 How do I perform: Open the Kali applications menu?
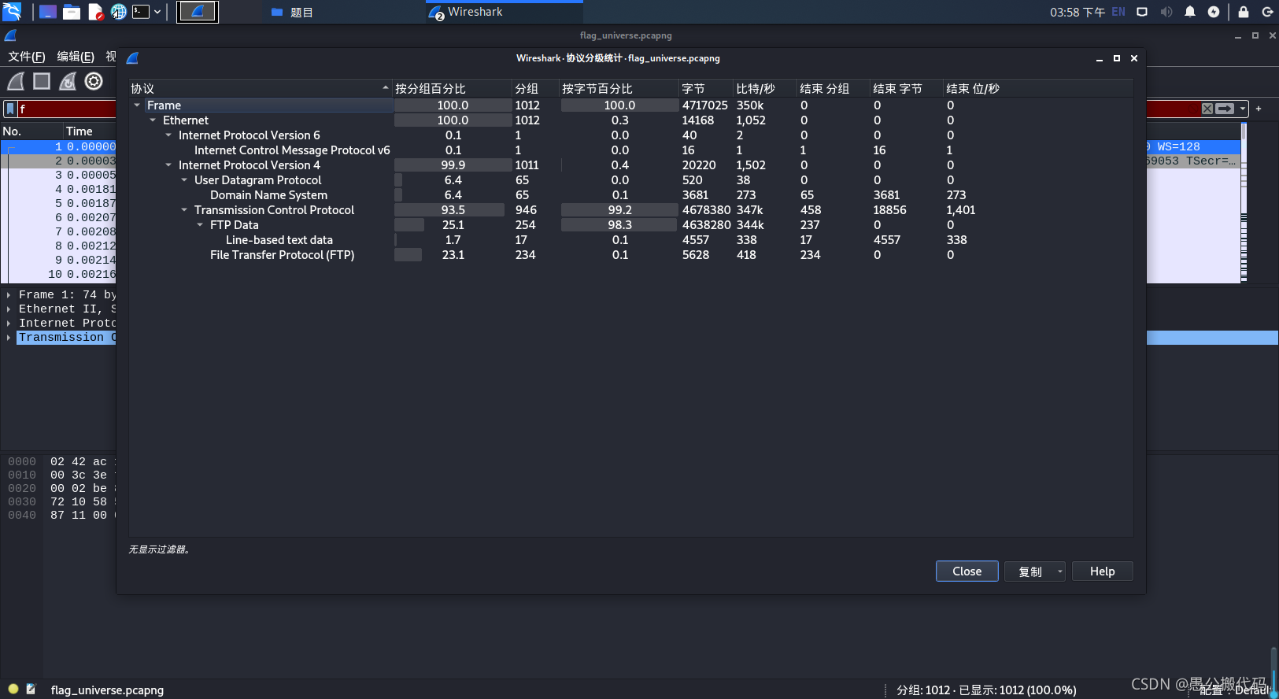pyautogui.click(x=12, y=12)
